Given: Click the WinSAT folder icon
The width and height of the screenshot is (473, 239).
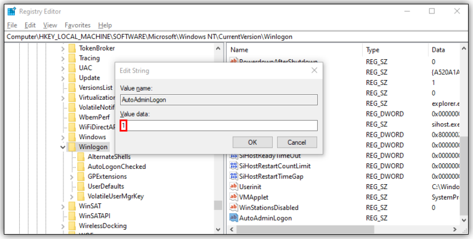Looking at the screenshot, I should click(72, 206).
